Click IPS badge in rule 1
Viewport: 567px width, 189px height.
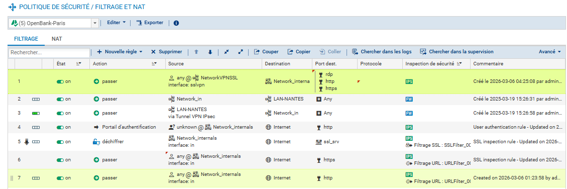coord(409,81)
